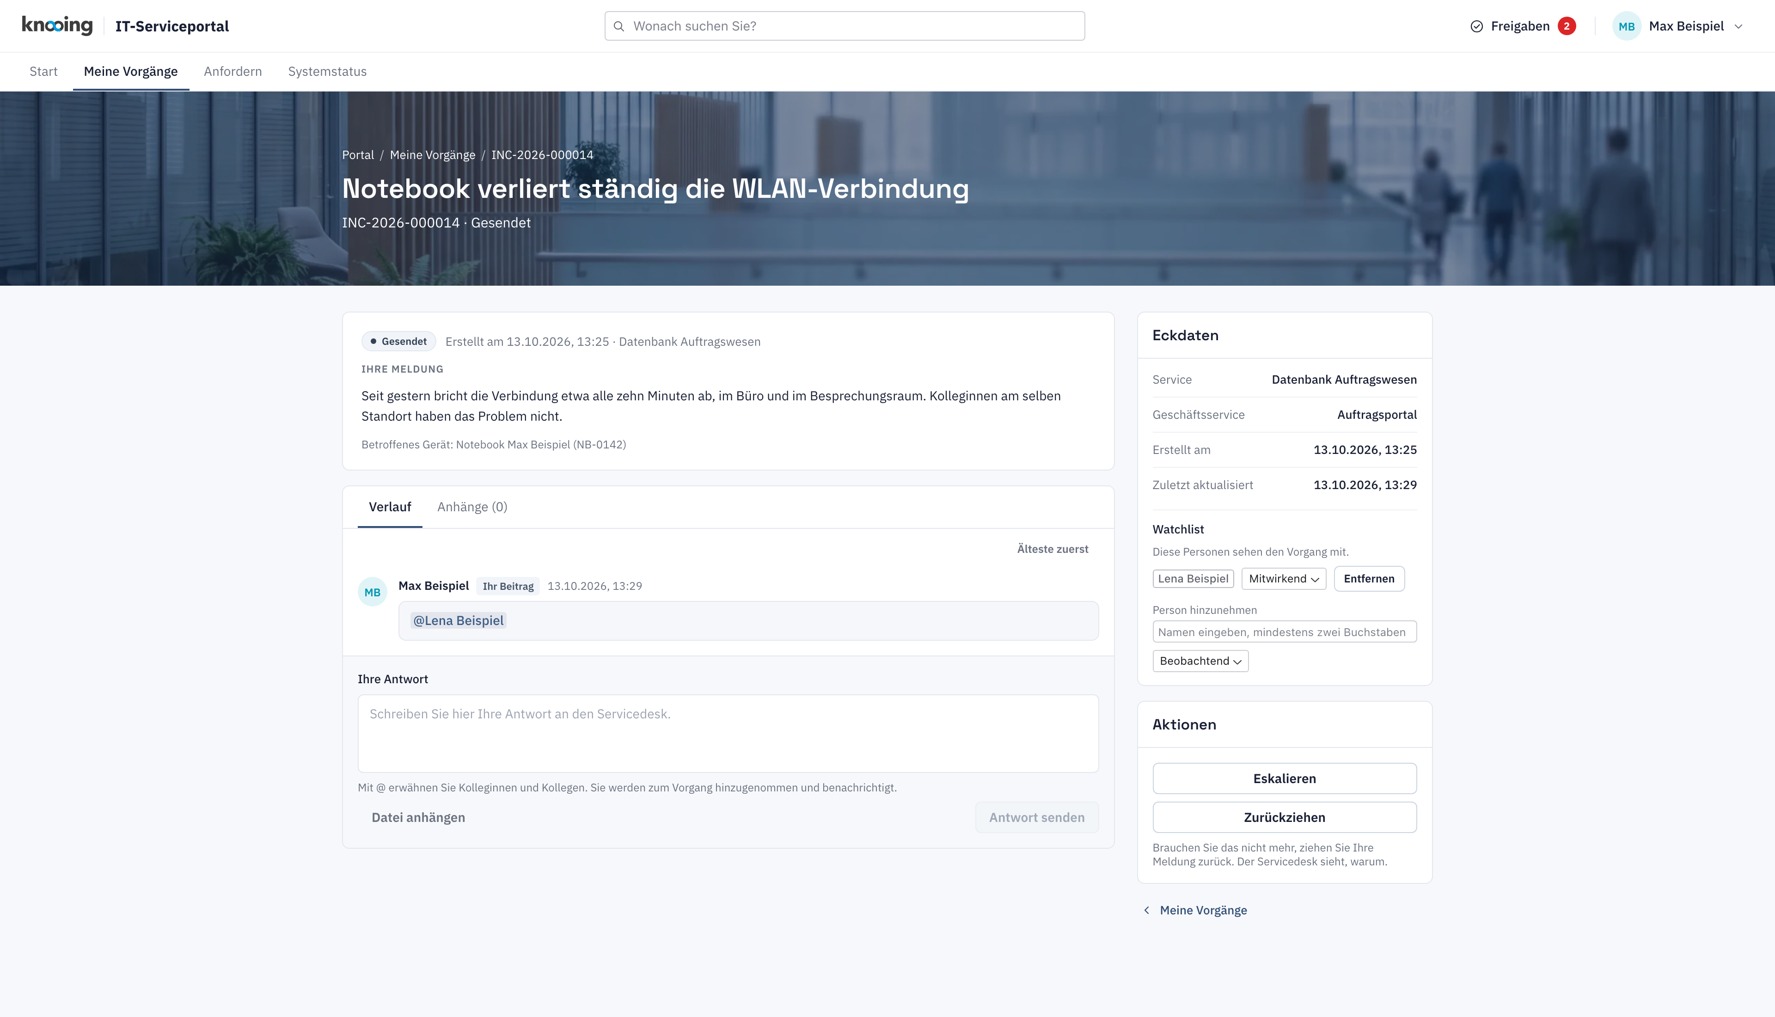Open the red notification badge showing 2
The width and height of the screenshot is (1775, 1017).
point(1566,26)
